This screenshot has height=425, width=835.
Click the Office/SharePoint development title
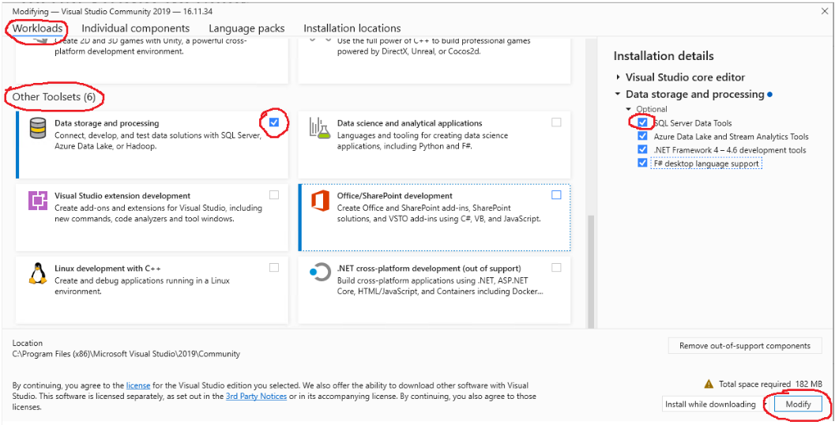point(395,196)
